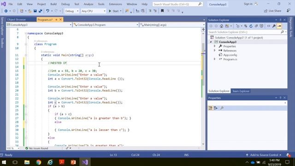Click the Home icon in Solution Explorer
This screenshot has width=295, height=166.
[x=221, y=26]
